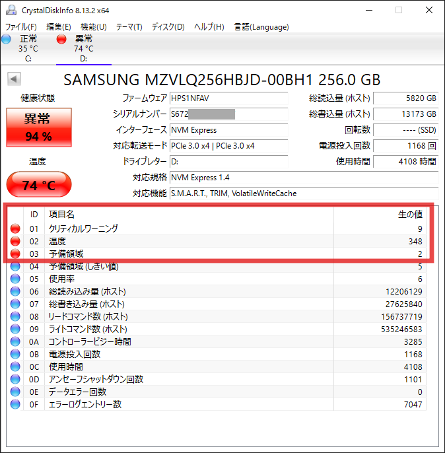445x453 pixels.
Task: Select the リードコマンド数 (ホスト) attribute name
Action: 88,317
